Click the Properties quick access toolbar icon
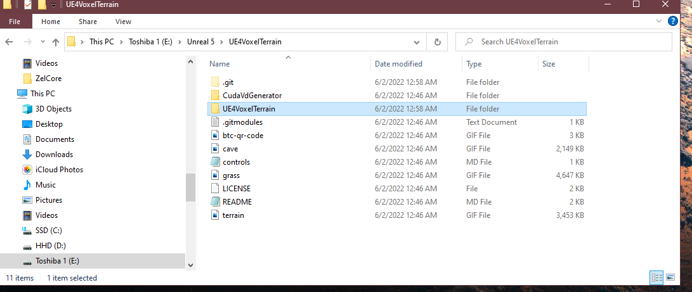 pyautogui.click(x=27, y=5)
